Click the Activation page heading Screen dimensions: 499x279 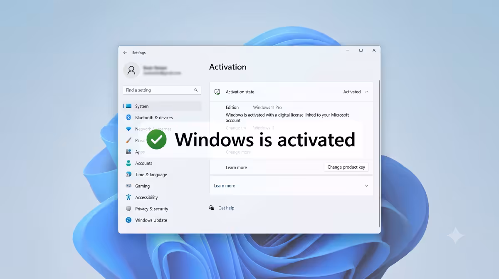point(228,67)
